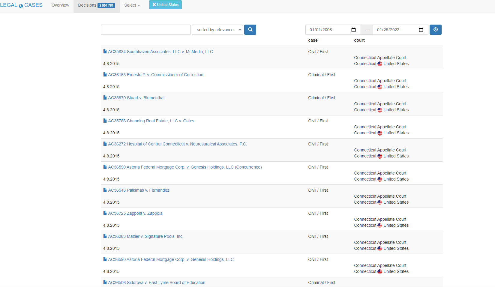Screen dimensions: 495x287
Task: Remove the United States filter tag
Action: pyautogui.click(x=165, y=5)
